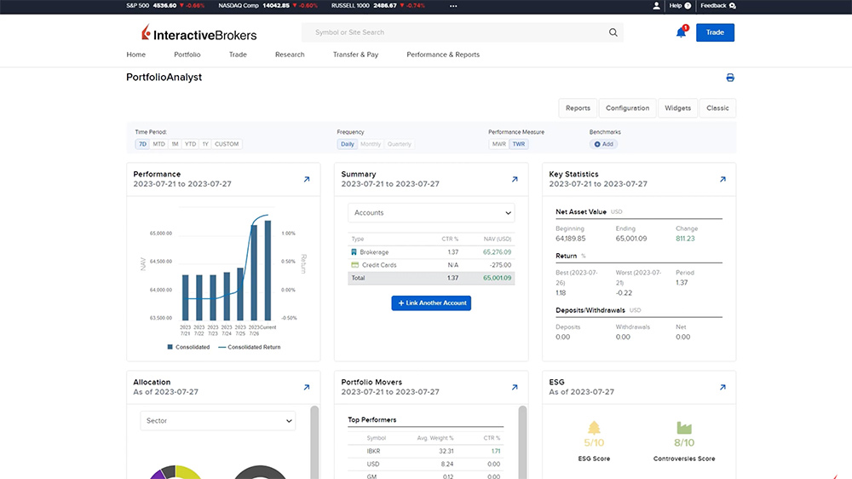Image resolution: width=852 pixels, height=479 pixels.
Task: Select the MTD time period
Action: (x=158, y=144)
